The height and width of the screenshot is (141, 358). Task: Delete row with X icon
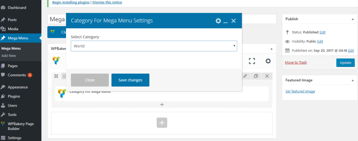(x=267, y=76)
